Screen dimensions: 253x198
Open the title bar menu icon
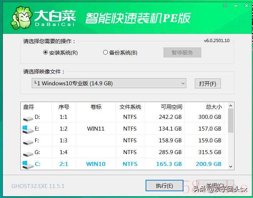pos(226,6)
